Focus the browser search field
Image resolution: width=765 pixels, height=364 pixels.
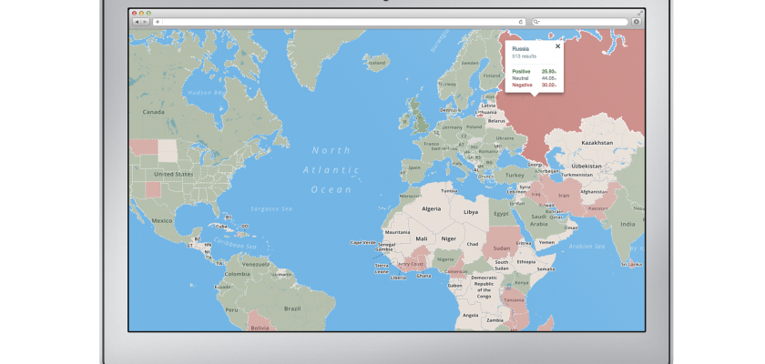(x=583, y=21)
